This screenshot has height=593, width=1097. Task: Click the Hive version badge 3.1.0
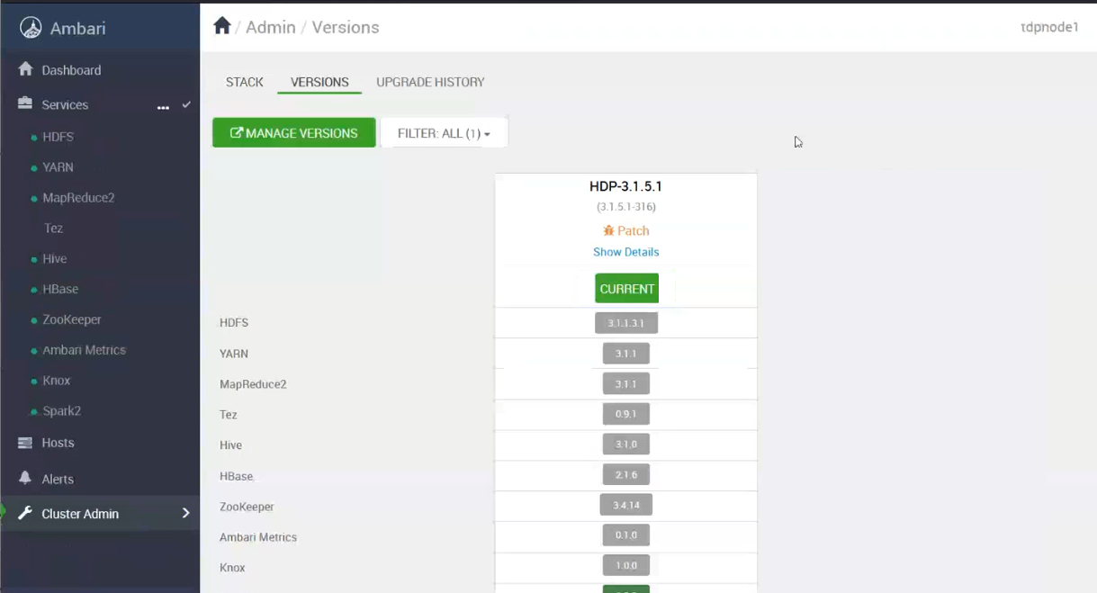626,445
